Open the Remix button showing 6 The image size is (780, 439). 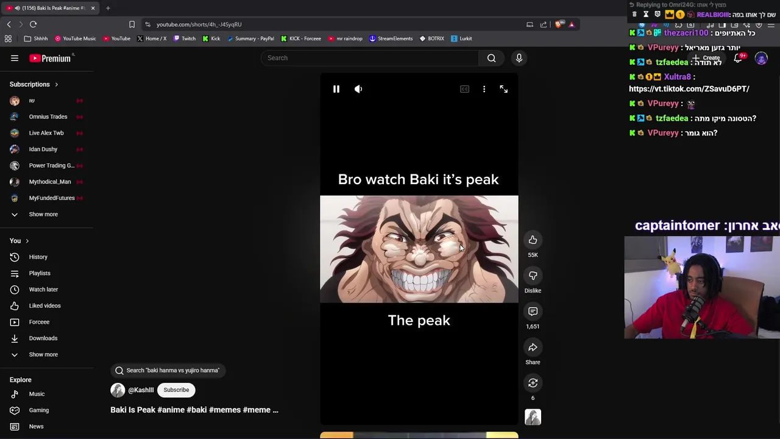533,383
